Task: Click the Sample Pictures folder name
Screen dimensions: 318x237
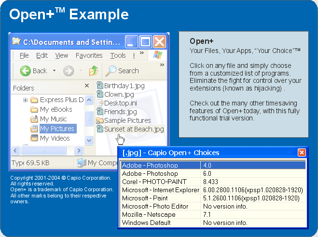Action: click(127, 120)
